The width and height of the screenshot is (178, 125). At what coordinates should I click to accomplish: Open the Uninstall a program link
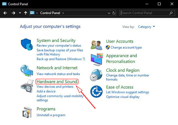(51, 115)
